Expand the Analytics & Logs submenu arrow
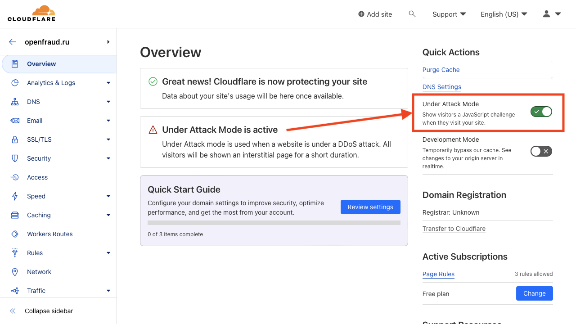The height and width of the screenshot is (324, 576). (108, 83)
